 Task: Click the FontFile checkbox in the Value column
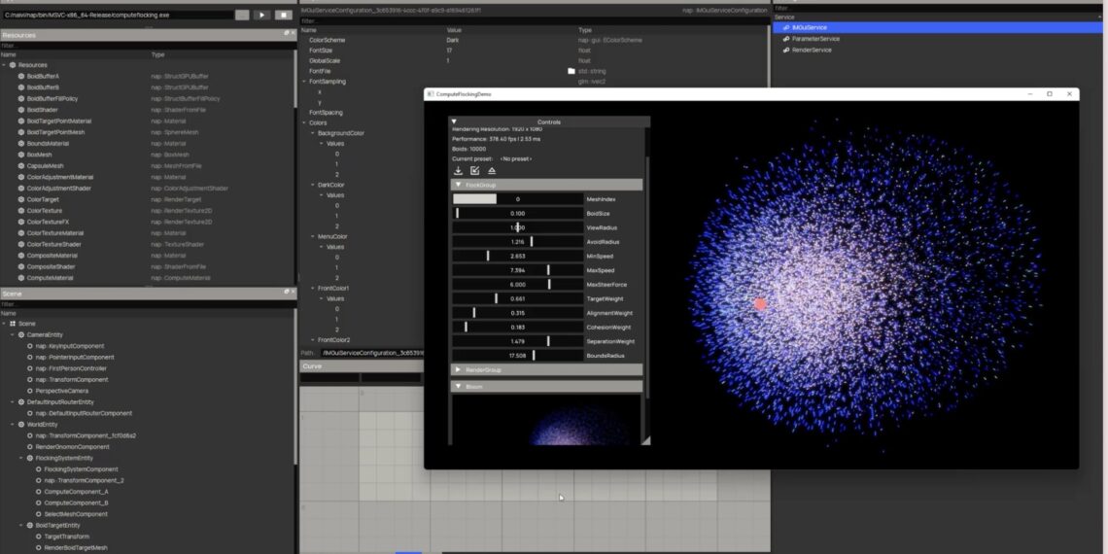click(571, 71)
